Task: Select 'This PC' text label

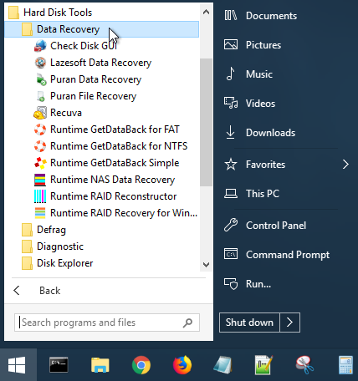Action: click(263, 194)
